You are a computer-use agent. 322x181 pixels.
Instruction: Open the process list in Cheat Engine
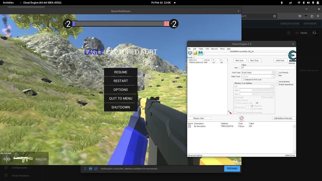(x=190, y=53)
